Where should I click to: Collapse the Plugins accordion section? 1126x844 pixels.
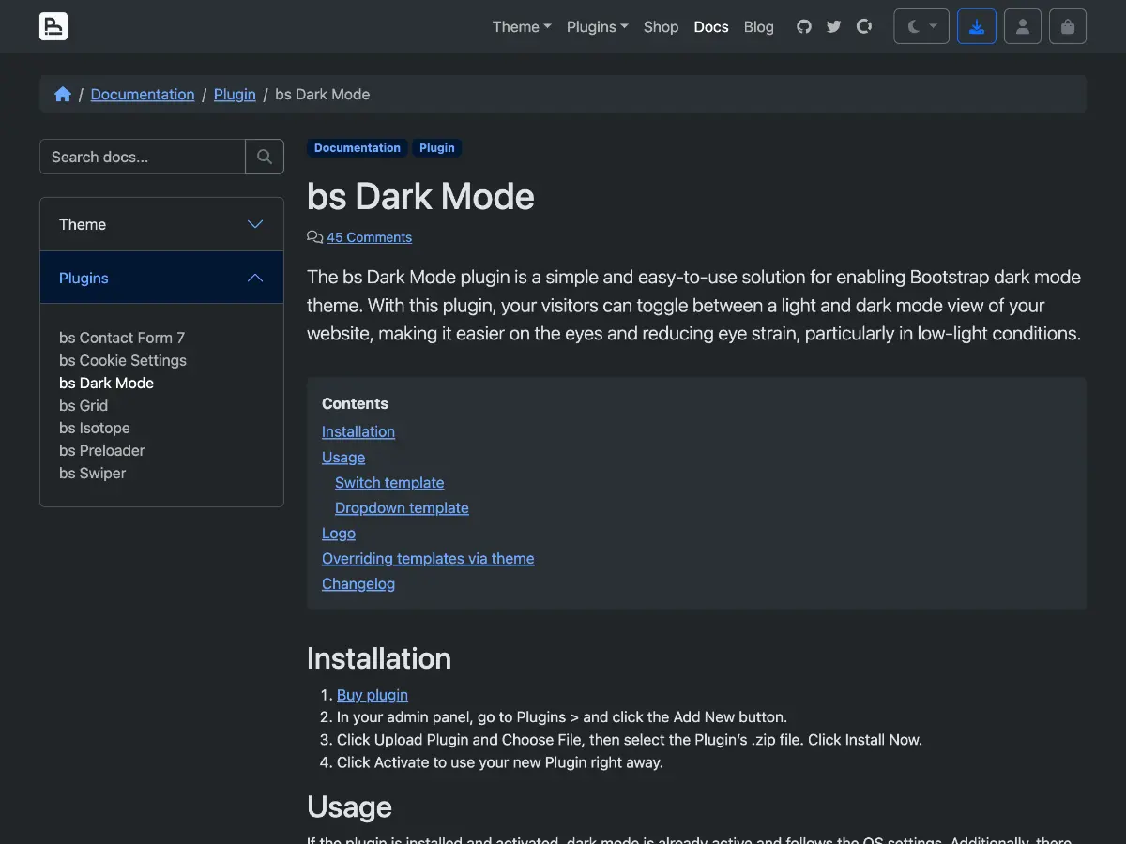tap(161, 278)
